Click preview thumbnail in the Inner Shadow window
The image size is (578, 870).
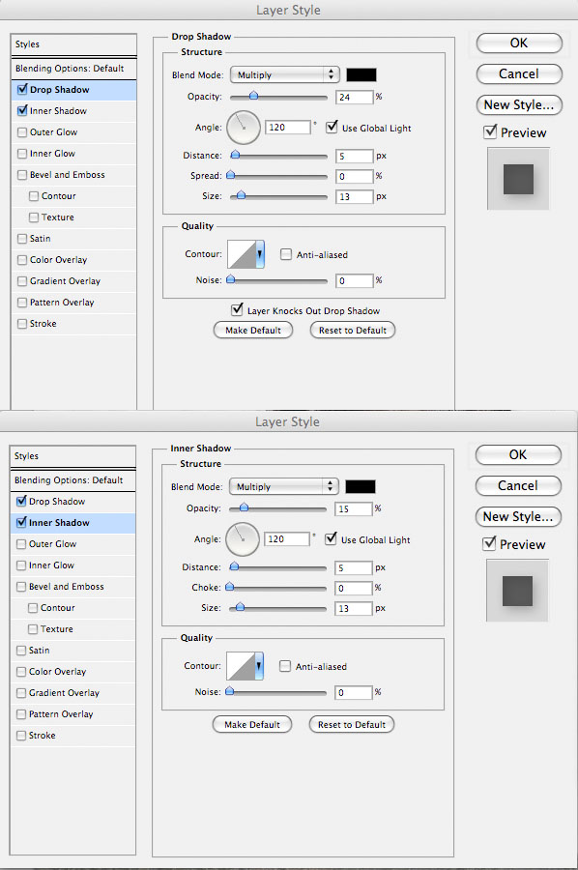(517, 591)
